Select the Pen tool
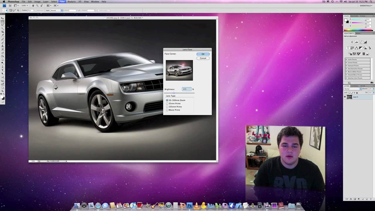This screenshot has width=375, height=211. (x=3, y=67)
